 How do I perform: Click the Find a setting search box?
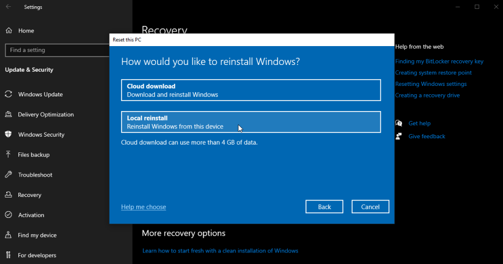click(57, 50)
